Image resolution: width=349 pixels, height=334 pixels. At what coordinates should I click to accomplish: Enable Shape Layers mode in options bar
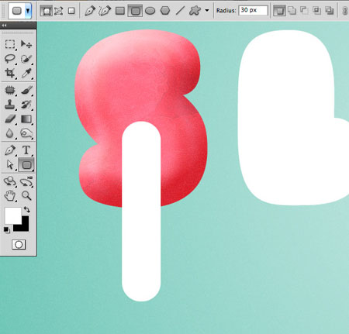(47, 11)
